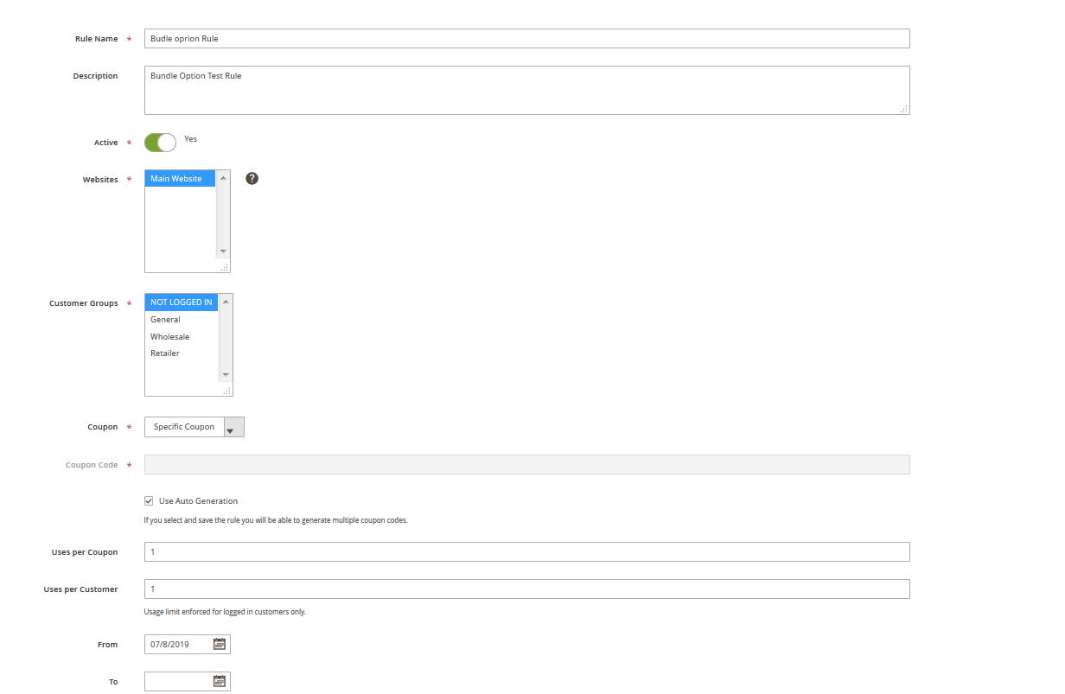Click the Yes label beside Active toggle
This screenshot has width=1065, height=694.
coord(190,139)
